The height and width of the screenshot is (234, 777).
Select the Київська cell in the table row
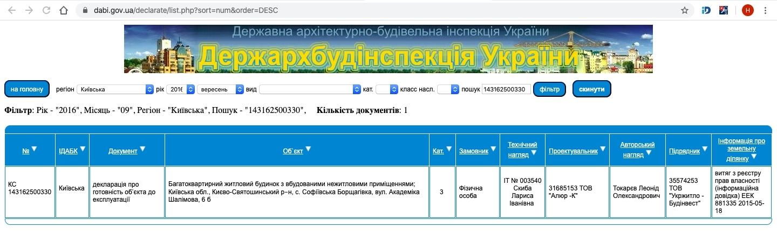click(x=72, y=192)
